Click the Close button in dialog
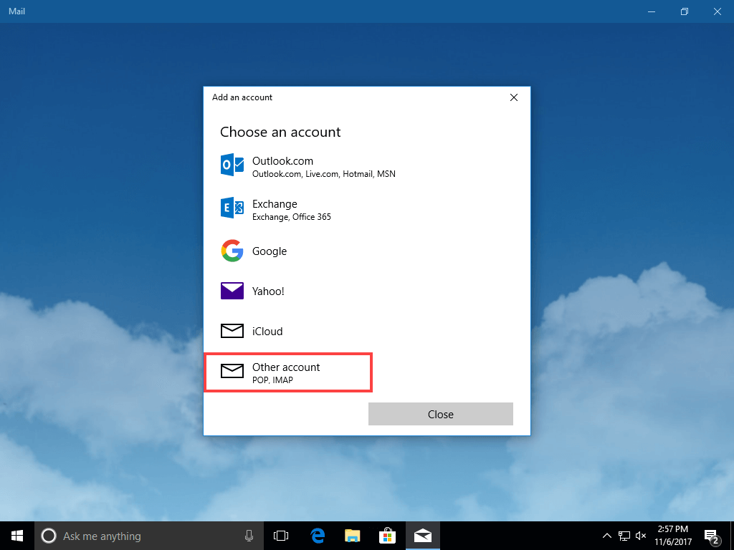Viewport: 734px width, 550px height. 441,414
